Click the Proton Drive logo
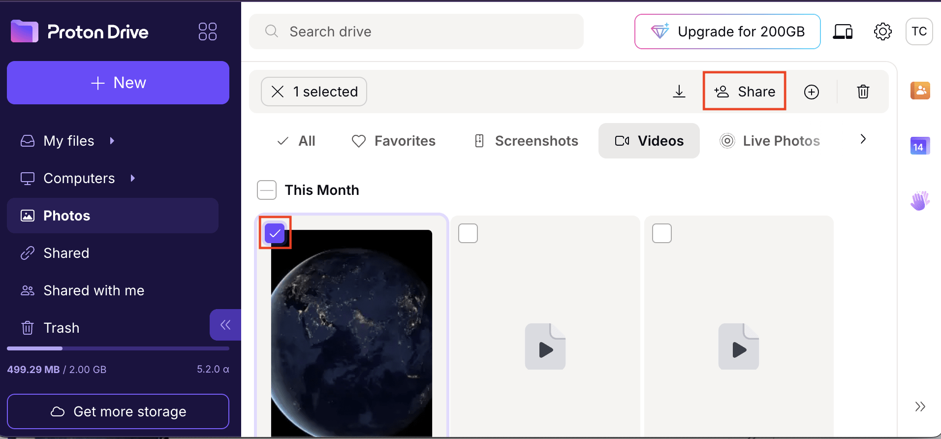941x439 pixels. coord(80,31)
